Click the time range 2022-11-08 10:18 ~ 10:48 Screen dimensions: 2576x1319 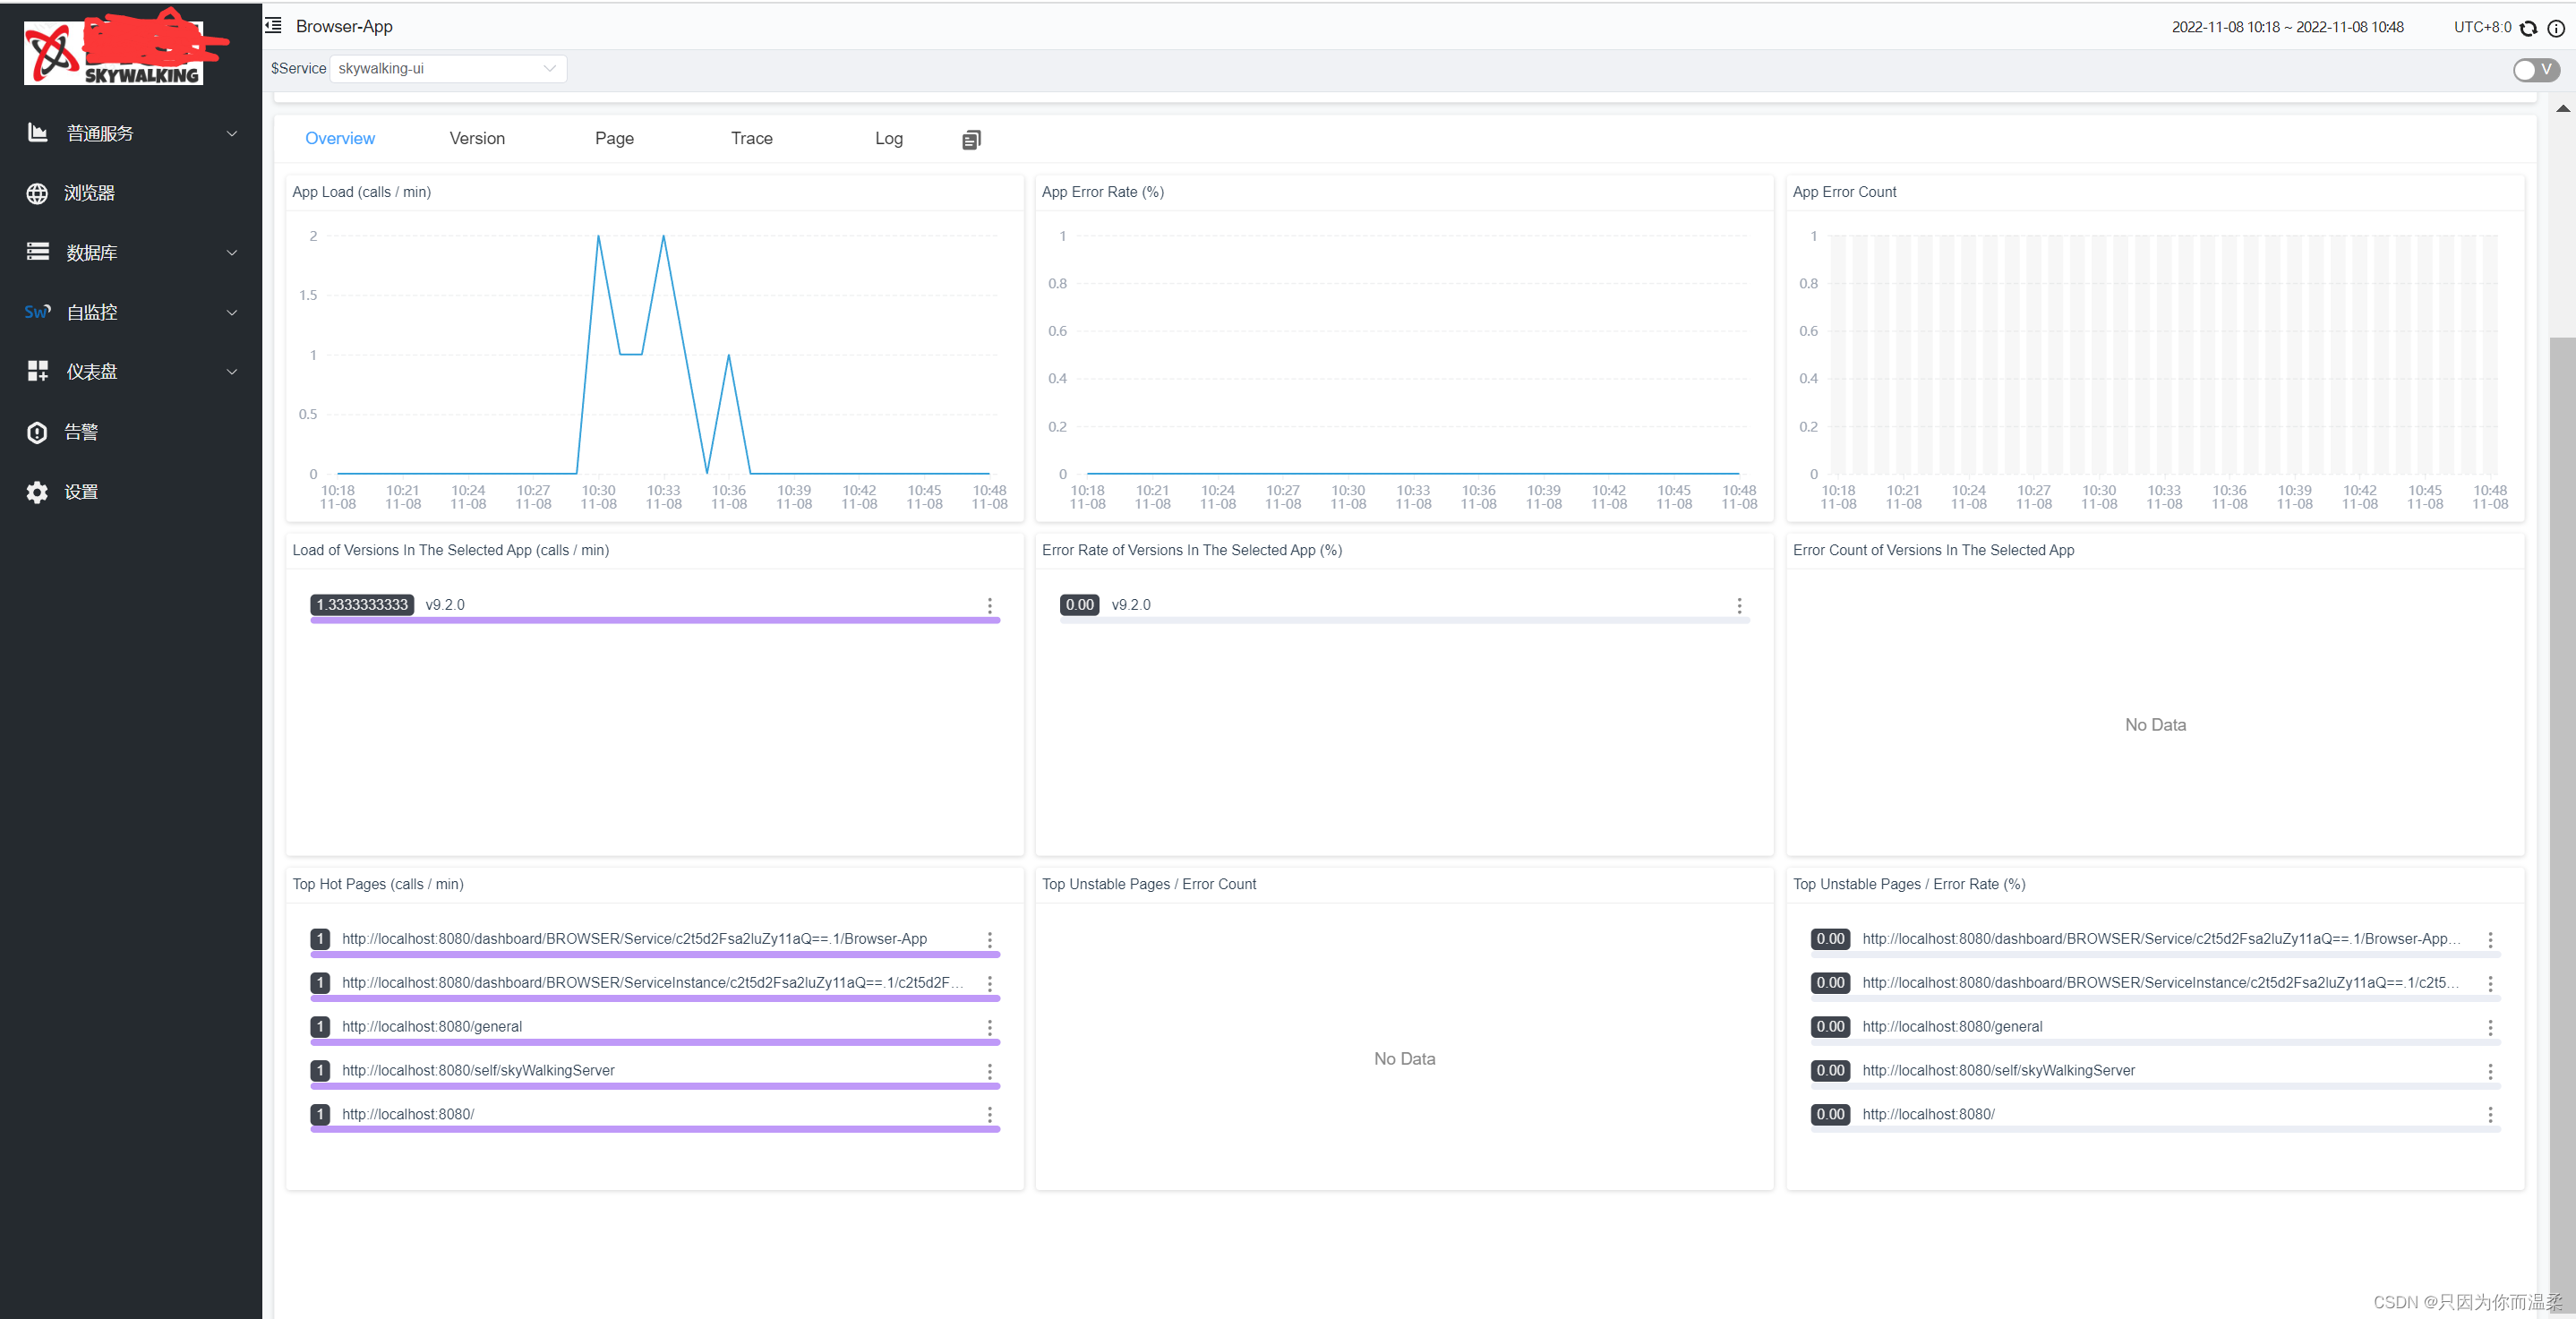[x=2287, y=27]
